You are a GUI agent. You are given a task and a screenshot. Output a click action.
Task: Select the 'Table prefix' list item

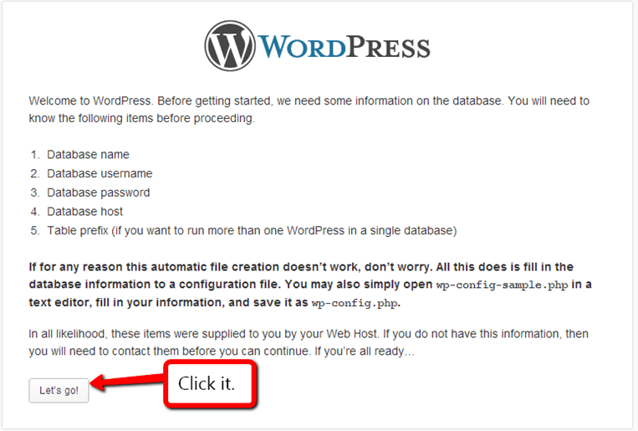[252, 231]
